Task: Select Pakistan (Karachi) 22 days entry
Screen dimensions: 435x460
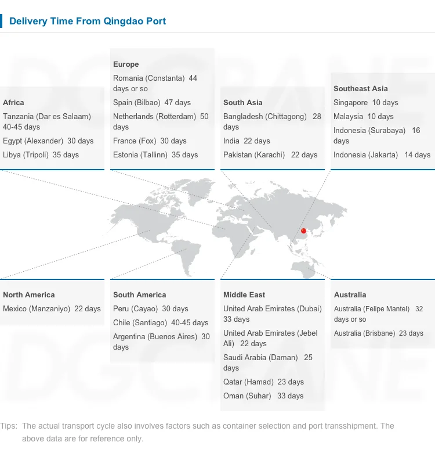Action: point(270,155)
